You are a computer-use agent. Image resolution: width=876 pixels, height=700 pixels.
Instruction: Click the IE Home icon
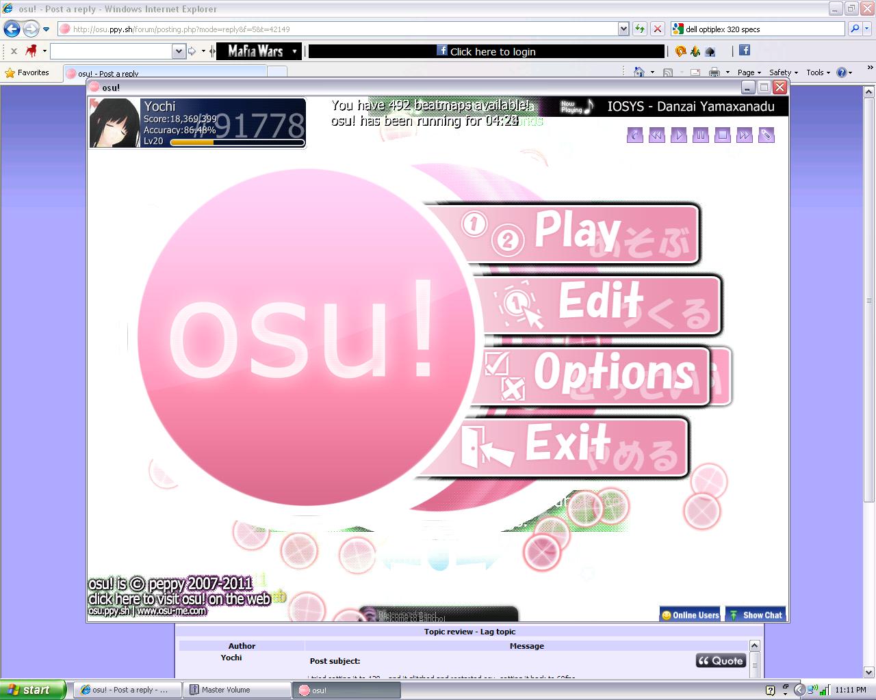click(x=639, y=72)
